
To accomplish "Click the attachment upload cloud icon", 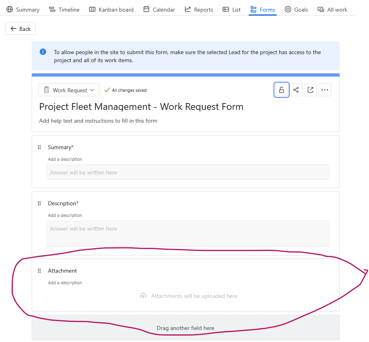I will click(x=143, y=296).
